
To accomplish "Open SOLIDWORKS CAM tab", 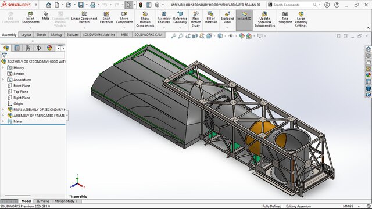I will click(x=149, y=35).
